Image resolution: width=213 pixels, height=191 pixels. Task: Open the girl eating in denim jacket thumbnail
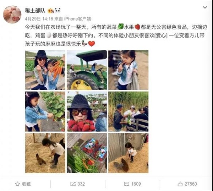(129, 70)
